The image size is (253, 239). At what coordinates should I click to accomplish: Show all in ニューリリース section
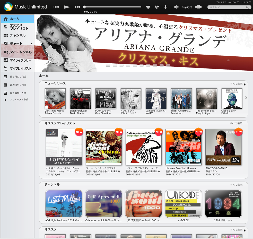click(236, 84)
